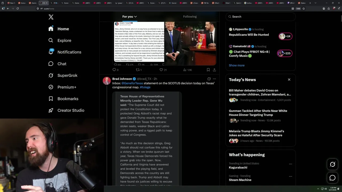The width and height of the screenshot is (342, 192).
Task: Share the Trump Kimmel post
Action: point(214,70)
